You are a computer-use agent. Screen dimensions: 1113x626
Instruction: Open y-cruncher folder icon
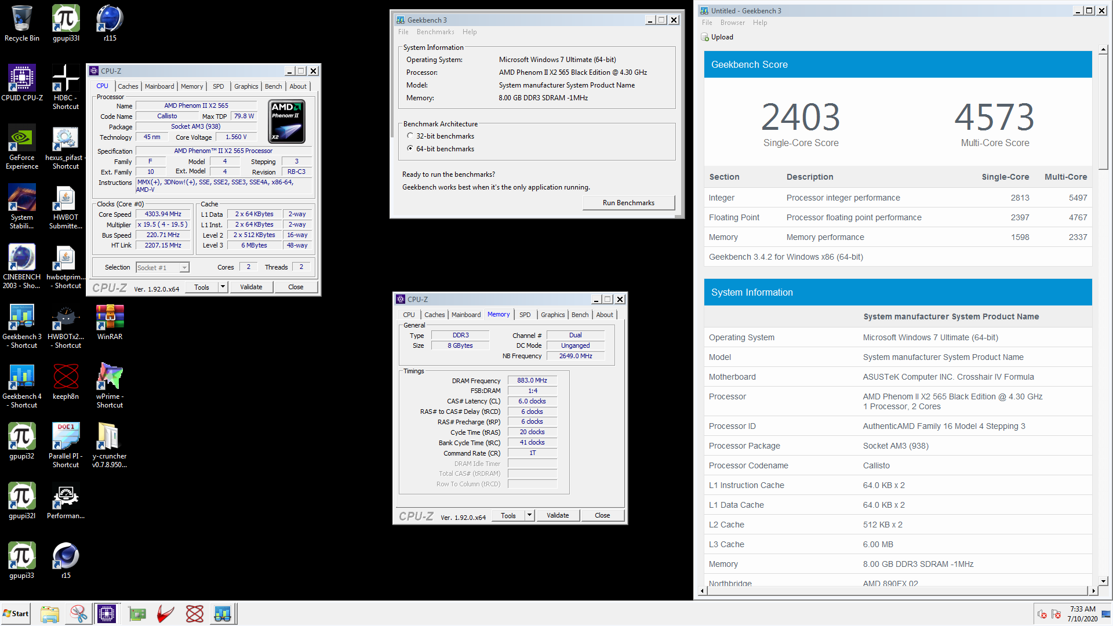click(110, 445)
